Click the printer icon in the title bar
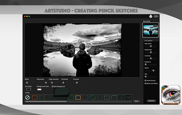 tap(151, 16)
